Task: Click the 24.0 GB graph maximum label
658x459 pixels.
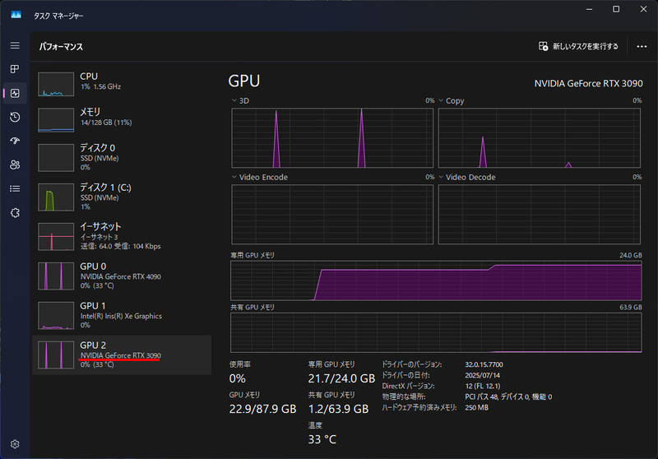Action: (630, 255)
